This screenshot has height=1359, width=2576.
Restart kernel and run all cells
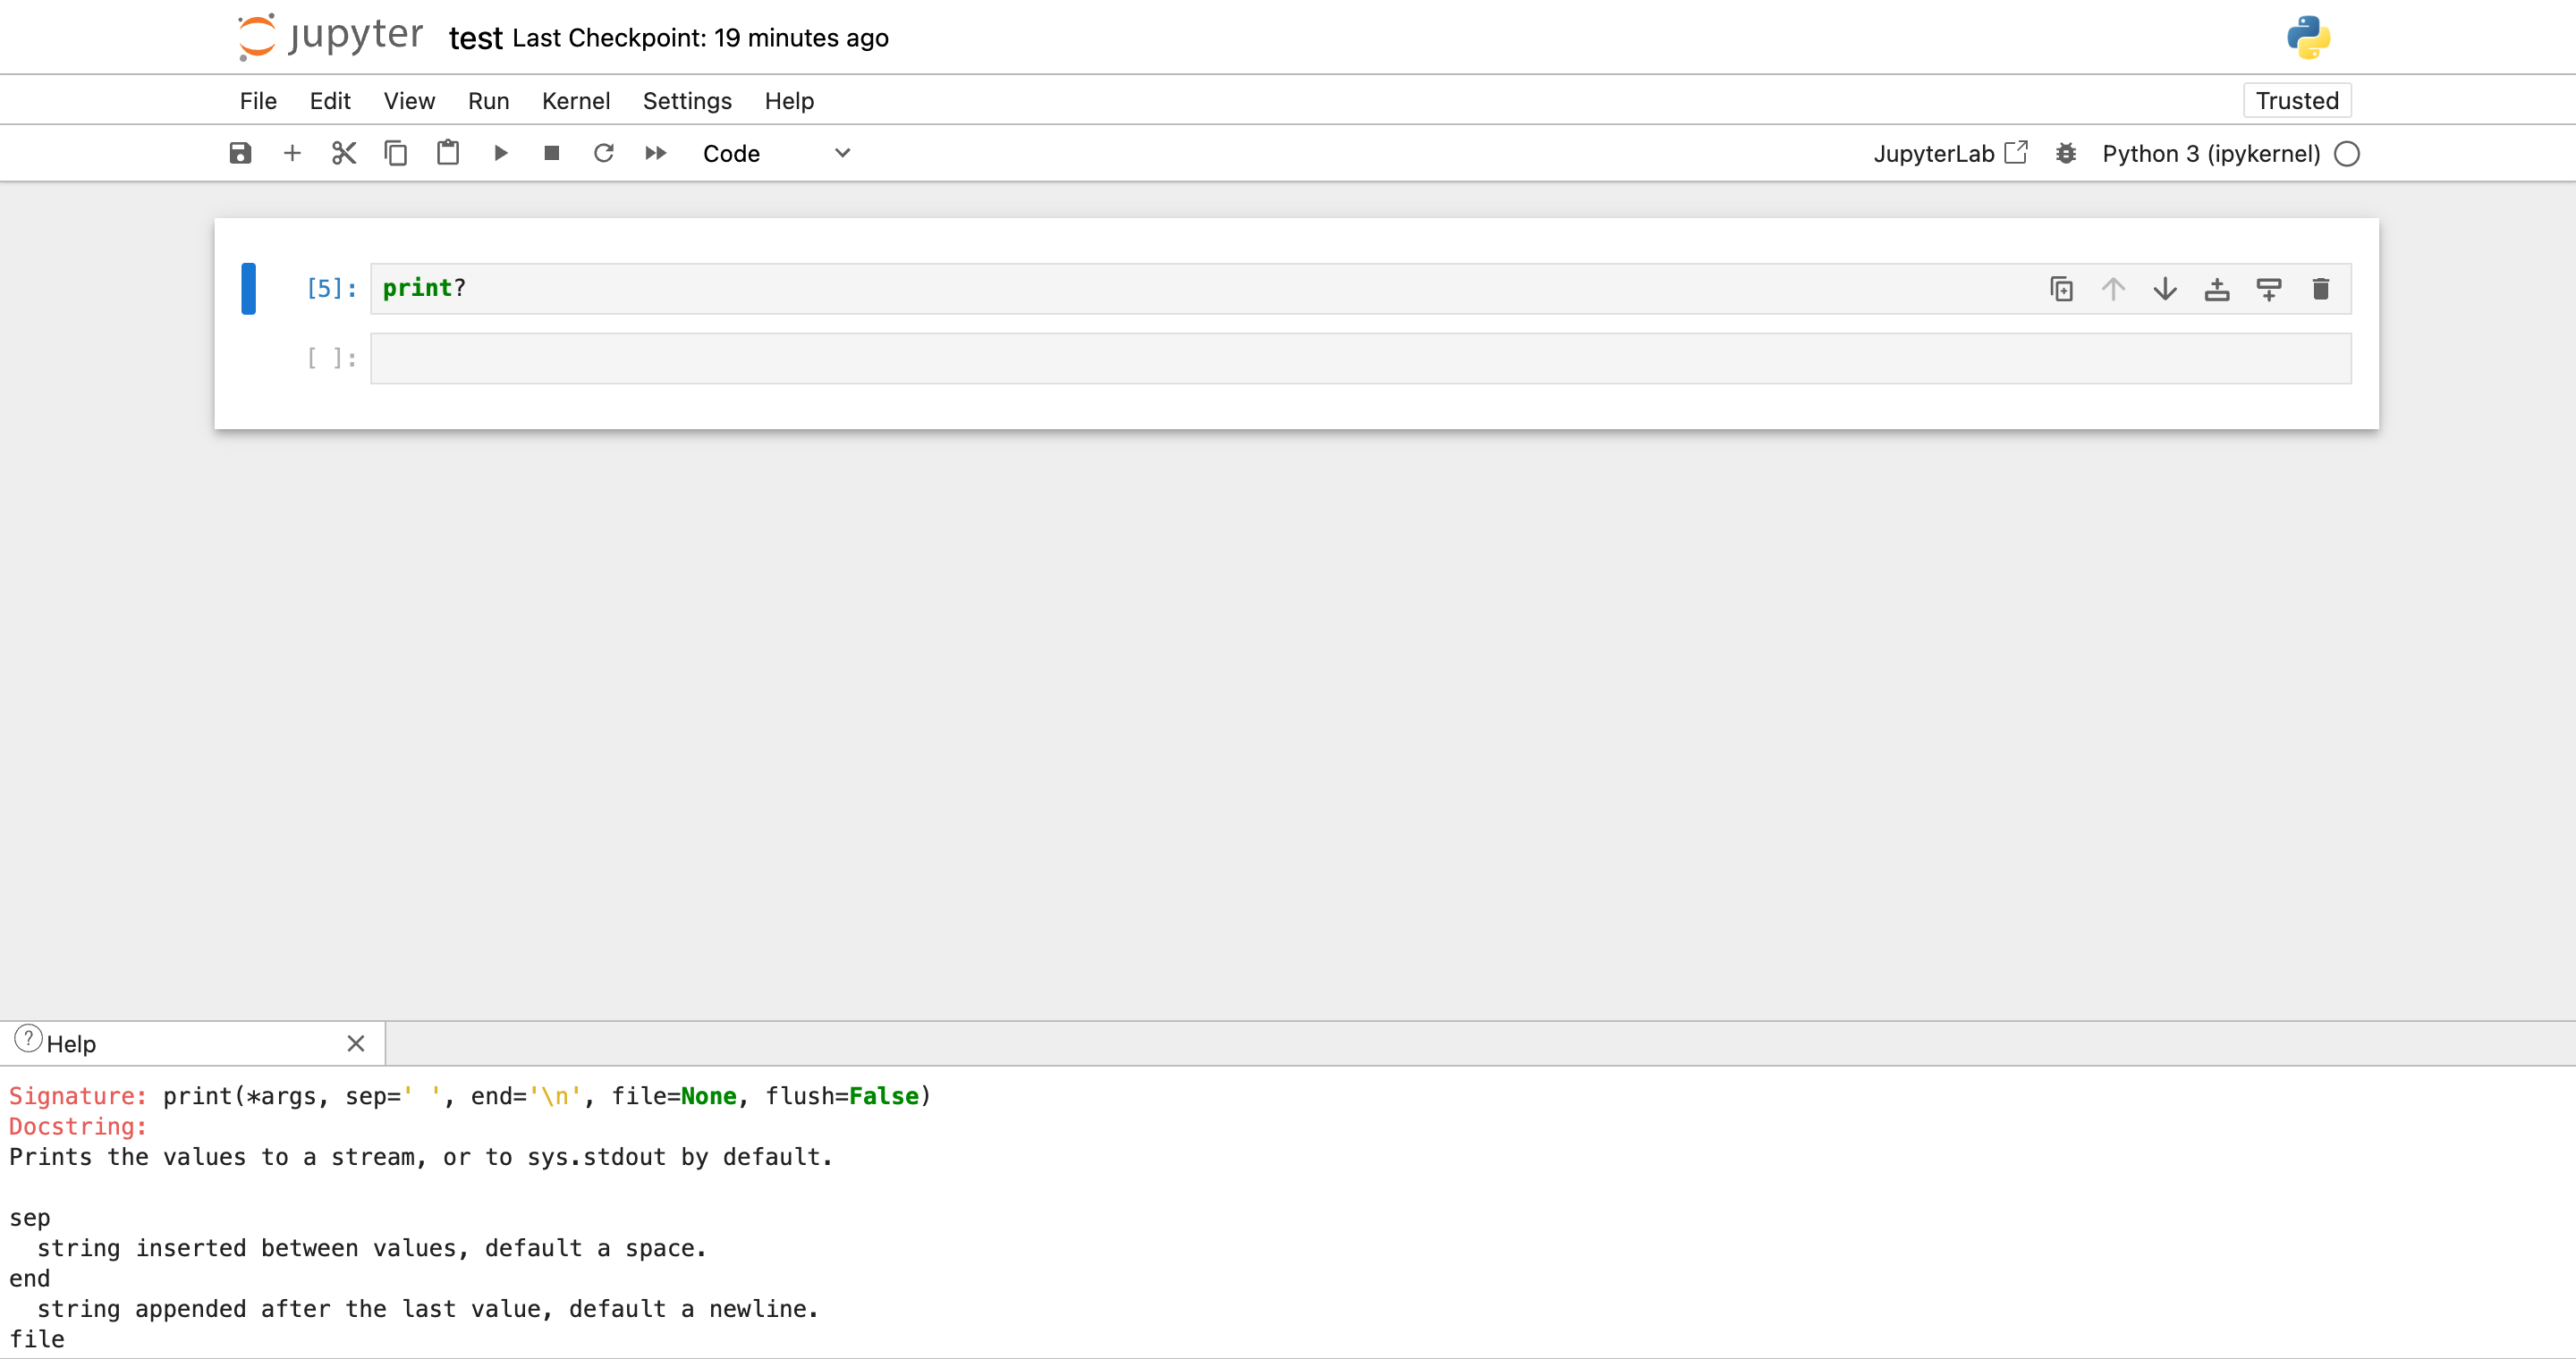[x=655, y=153]
